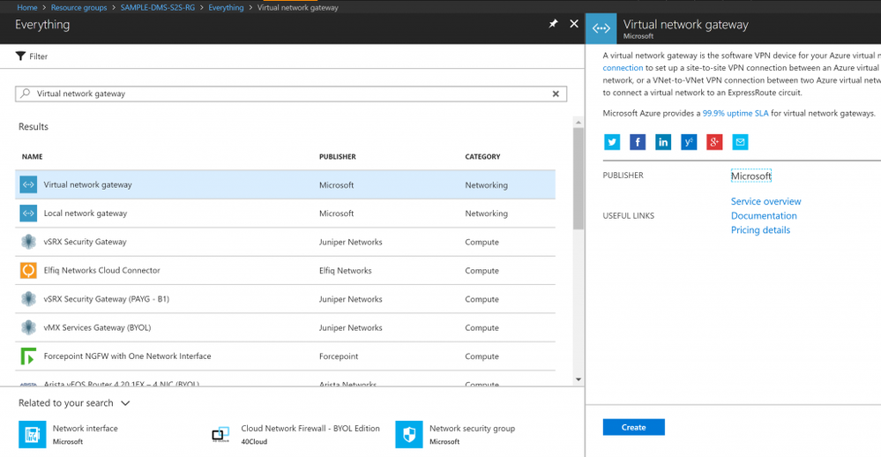
Task: Click the connection link in description
Action: (623, 68)
